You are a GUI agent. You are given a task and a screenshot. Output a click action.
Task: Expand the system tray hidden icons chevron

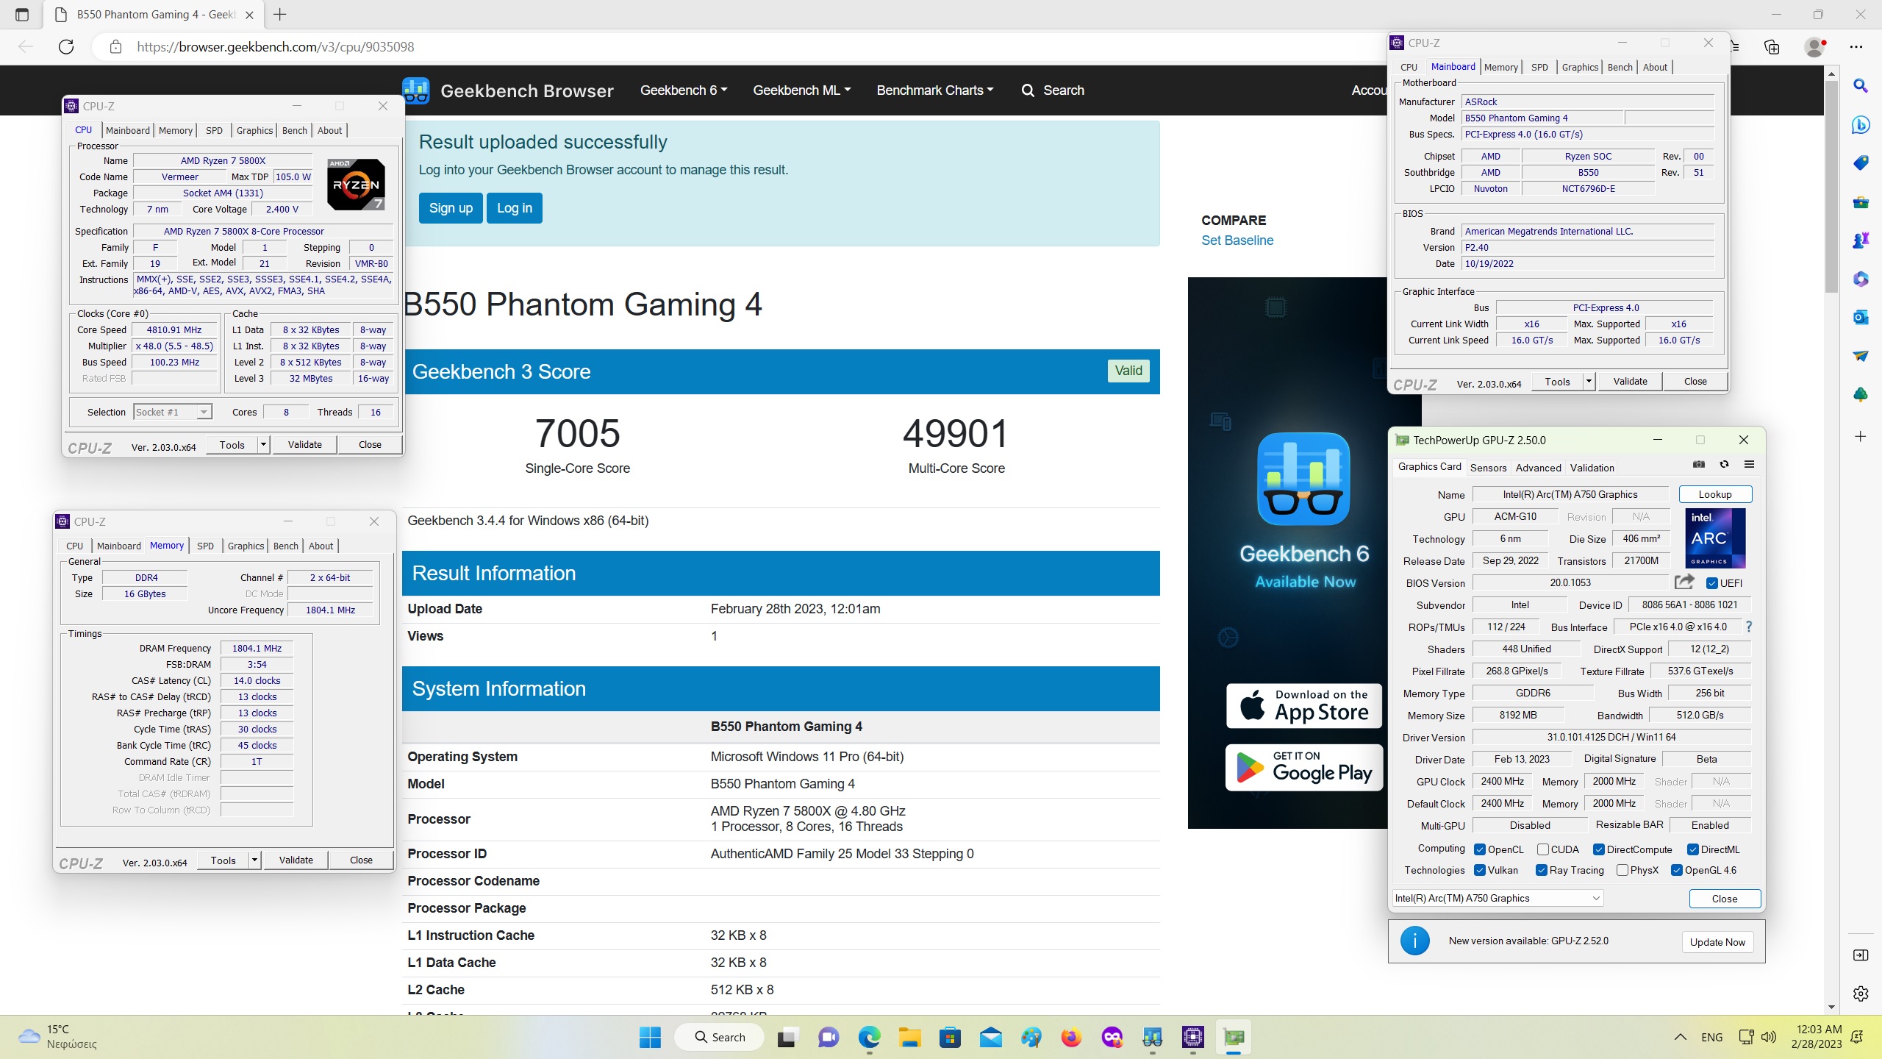pos(1680,1037)
